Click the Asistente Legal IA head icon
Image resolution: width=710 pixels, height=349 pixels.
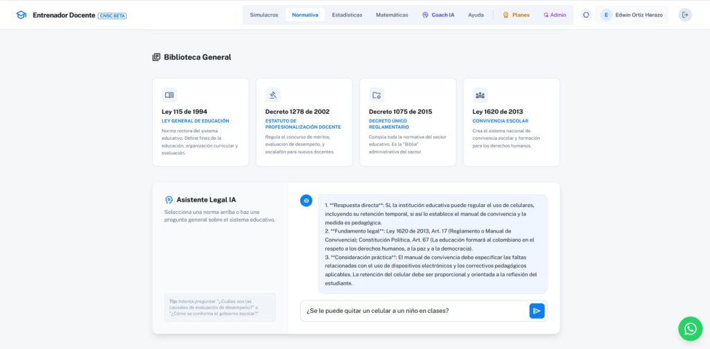click(168, 199)
